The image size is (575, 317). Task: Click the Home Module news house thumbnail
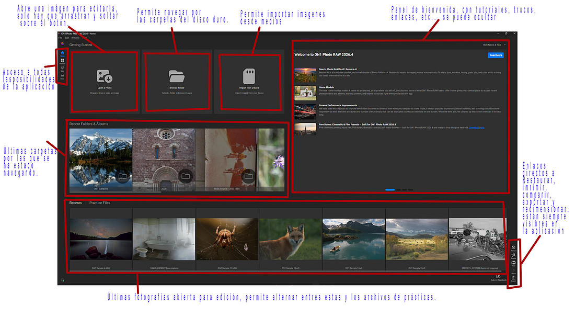(305, 93)
